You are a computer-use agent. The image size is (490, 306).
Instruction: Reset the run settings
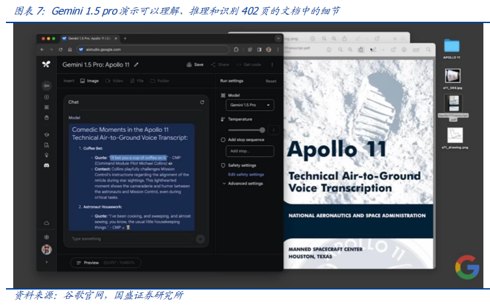271,81
